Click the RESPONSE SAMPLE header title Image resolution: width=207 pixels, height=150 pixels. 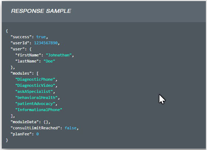click(41, 11)
